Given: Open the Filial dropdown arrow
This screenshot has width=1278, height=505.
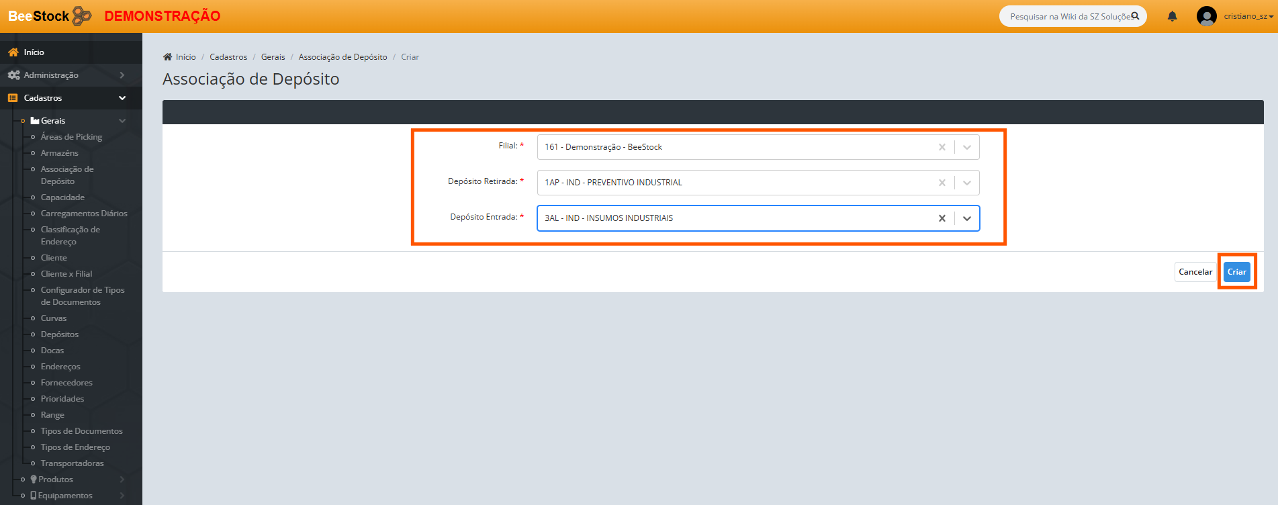Looking at the screenshot, I should pyautogui.click(x=966, y=147).
